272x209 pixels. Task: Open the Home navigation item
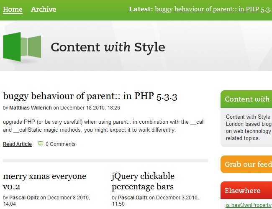coord(13,9)
